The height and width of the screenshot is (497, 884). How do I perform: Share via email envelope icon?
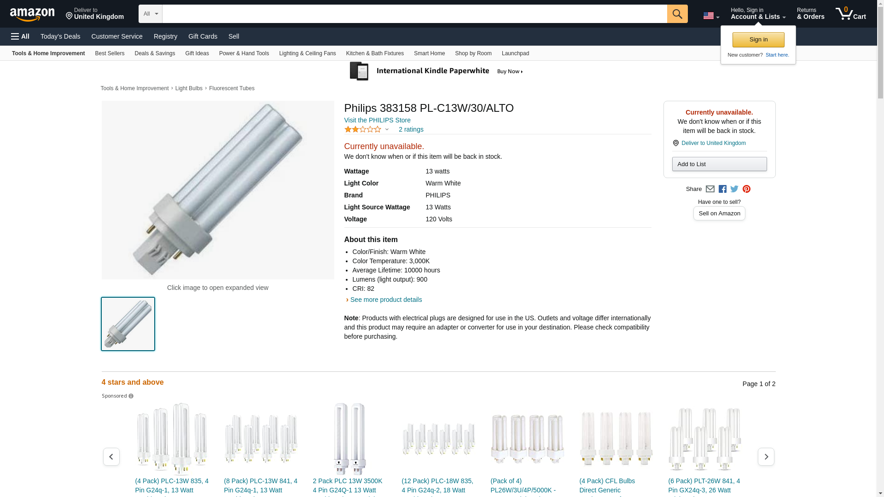[710, 189]
